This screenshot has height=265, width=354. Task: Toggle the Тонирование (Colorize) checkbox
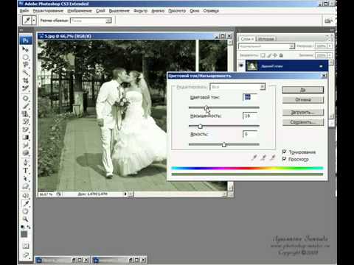pos(284,152)
